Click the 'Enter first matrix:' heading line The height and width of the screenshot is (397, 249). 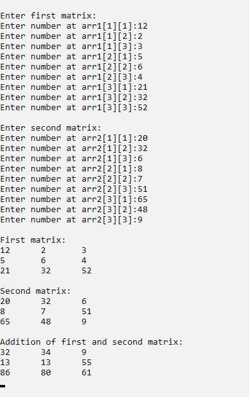pyautogui.click(x=48, y=16)
